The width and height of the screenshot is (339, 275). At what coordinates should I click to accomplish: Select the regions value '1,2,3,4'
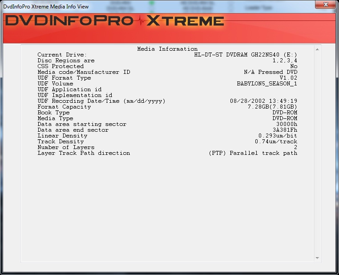pyautogui.click(x=285, y=61)
